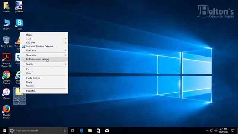Expand the Send to submenu
The image size is (238, 134).
coord(44,64)
